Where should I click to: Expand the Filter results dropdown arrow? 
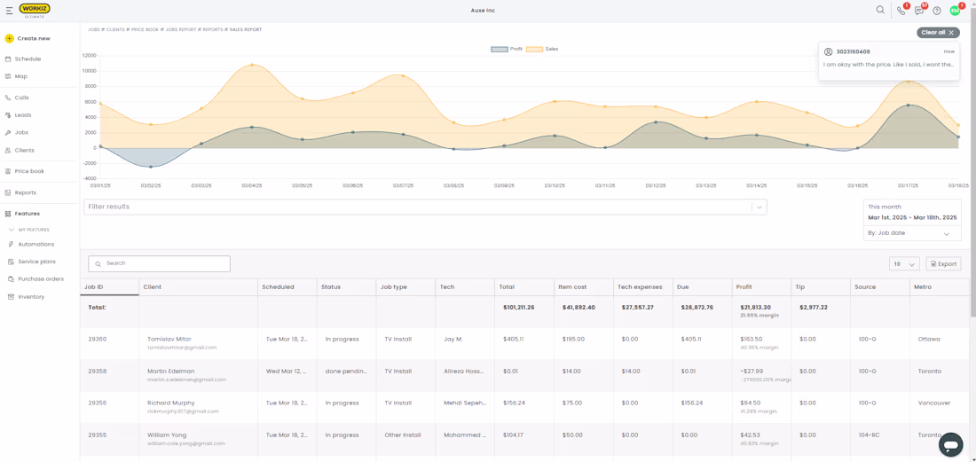760,208
